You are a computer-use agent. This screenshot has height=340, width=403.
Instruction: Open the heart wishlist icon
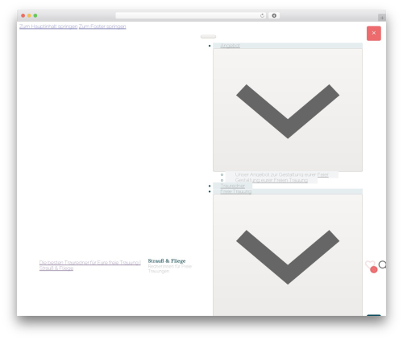(x=370, y=264)
